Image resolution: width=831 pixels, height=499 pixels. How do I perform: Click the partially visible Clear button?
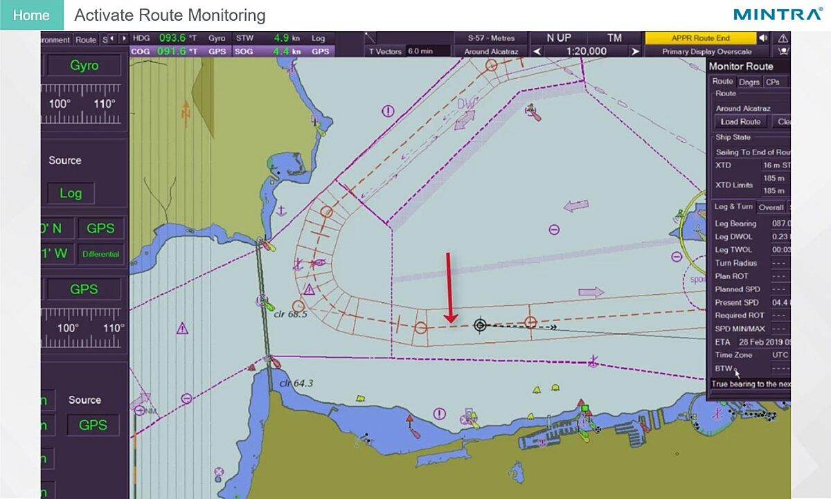tap(781, 122)
